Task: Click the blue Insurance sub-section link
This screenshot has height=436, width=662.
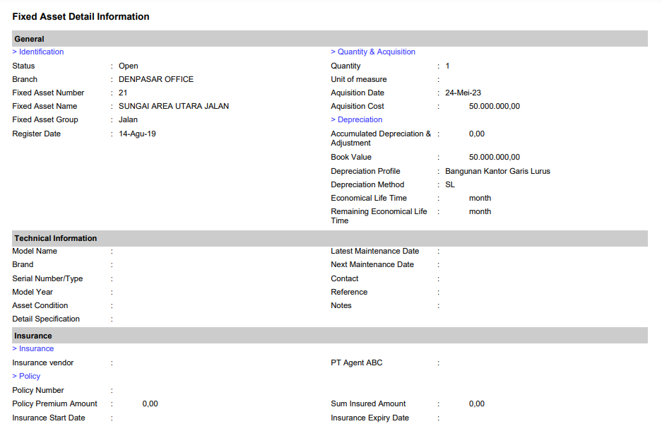Action: pyautogui.click(x=33, y=348)
